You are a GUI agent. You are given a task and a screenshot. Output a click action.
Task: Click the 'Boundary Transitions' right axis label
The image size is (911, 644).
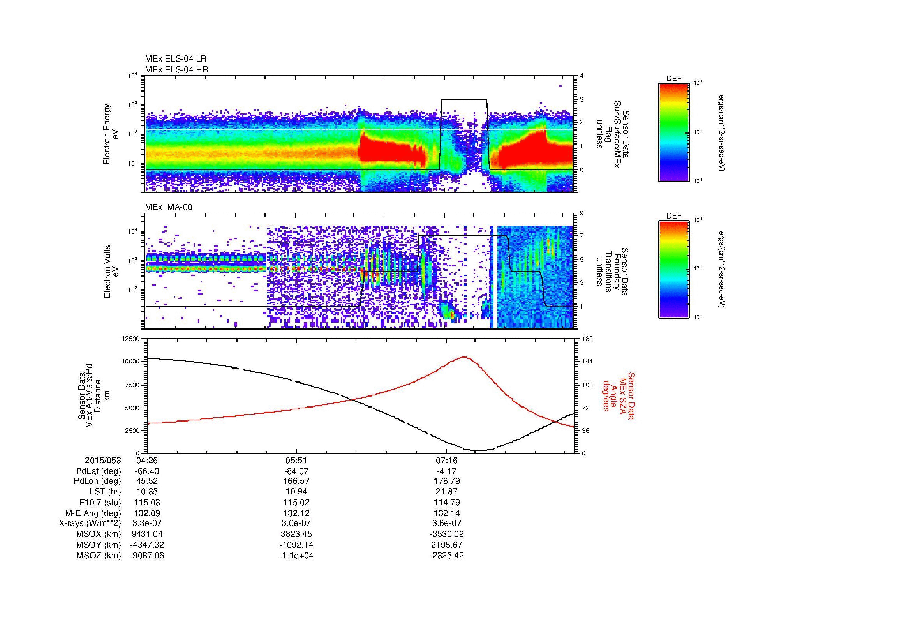[x=613, y=272]
